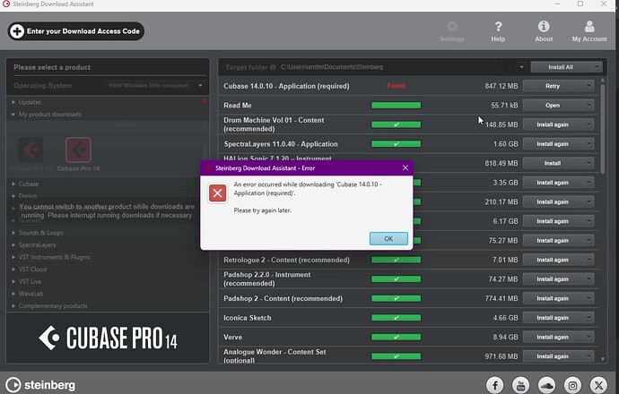The image size is (619, 394).
Task: Click scroll down arrow of product list
Action: pyautogui.click(x=603, y=359)
